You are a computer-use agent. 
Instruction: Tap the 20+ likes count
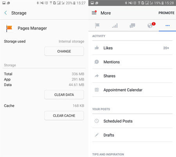166,48
